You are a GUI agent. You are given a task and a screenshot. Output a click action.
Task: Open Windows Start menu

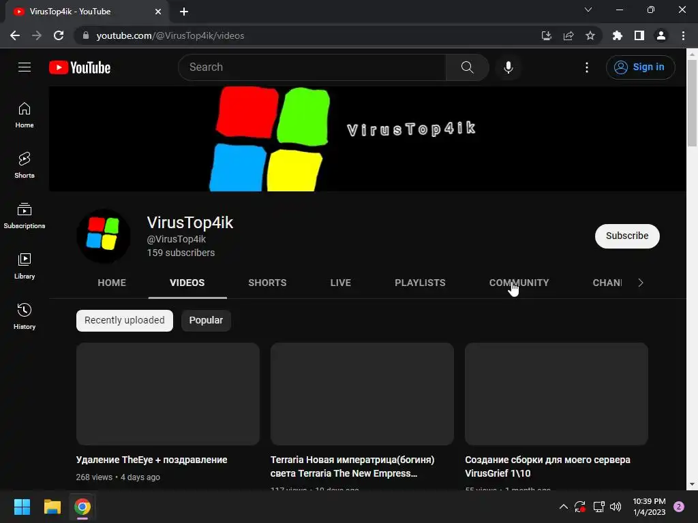[x=22, y=507]
